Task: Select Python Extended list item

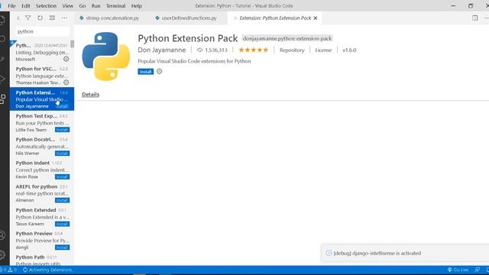Action: tap(42, 217)
